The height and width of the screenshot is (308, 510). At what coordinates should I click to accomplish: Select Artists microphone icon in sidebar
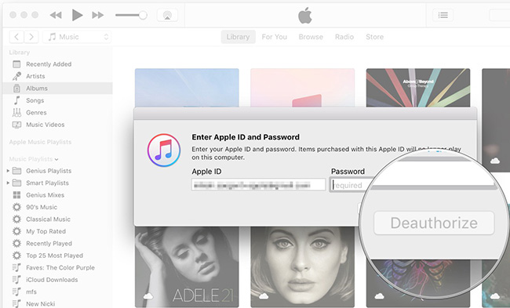pyautogui.click(x=16, y=76)
